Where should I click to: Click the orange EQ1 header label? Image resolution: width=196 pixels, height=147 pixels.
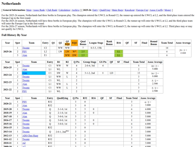click(67, 44)
